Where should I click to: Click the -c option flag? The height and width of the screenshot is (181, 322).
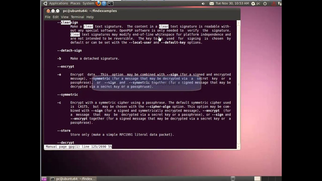coord(59,103)
